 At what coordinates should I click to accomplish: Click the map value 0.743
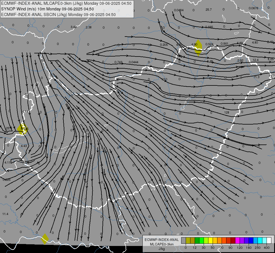(118, 62)
